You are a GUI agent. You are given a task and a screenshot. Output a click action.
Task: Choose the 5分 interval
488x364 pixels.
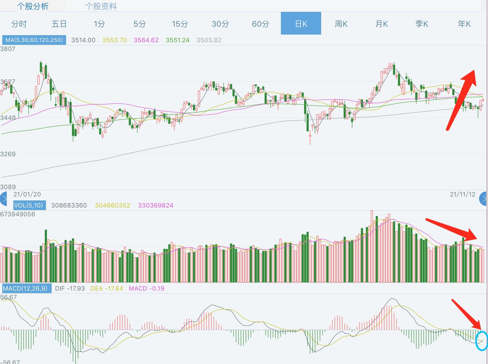pos(140,24)
